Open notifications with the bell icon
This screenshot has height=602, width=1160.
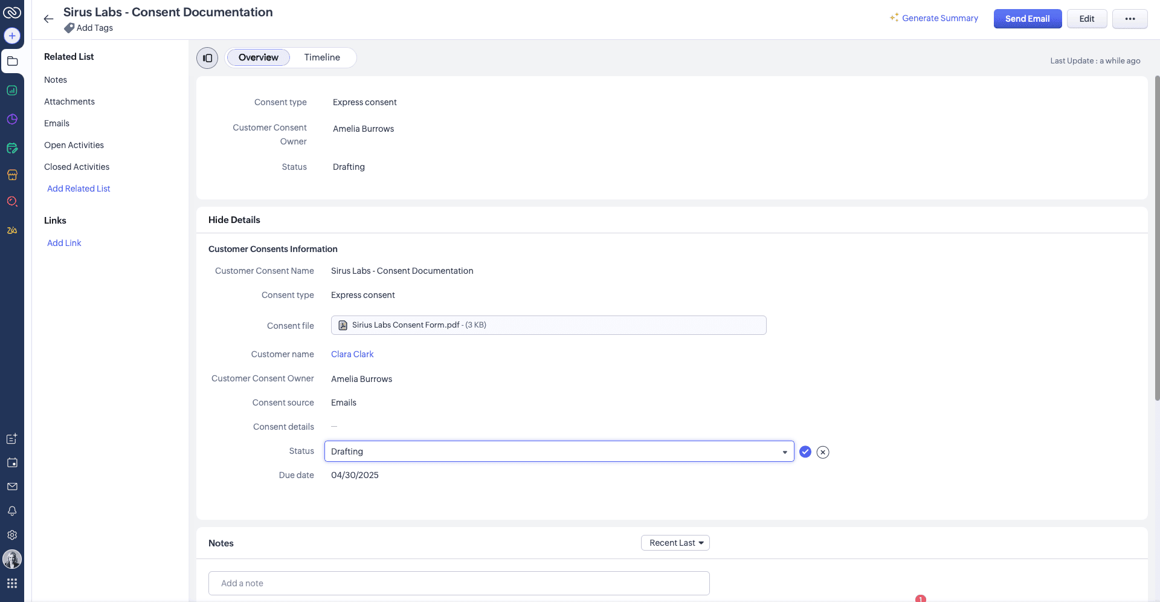(12, 511)
